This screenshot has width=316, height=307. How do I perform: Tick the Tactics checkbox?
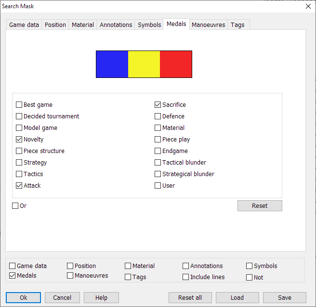click(x=19, y=174)
